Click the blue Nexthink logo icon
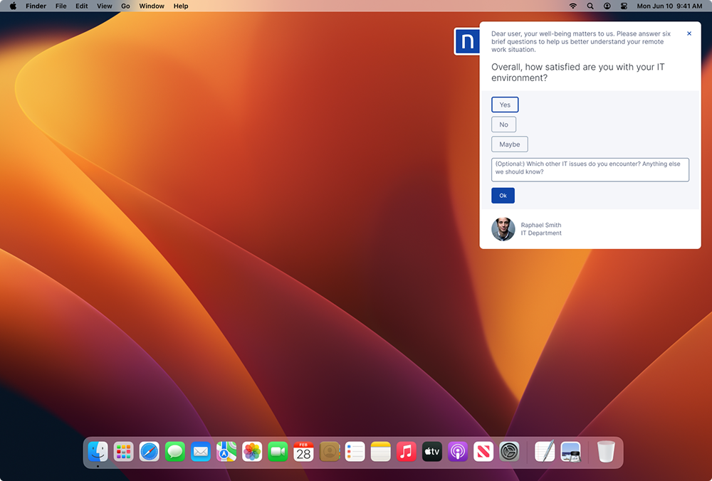 [466, 41]
